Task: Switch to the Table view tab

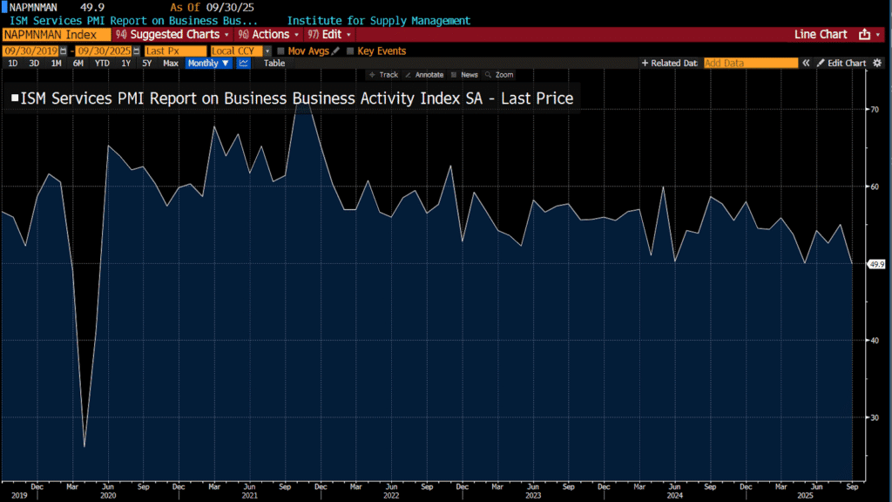Action: point(274,64)
